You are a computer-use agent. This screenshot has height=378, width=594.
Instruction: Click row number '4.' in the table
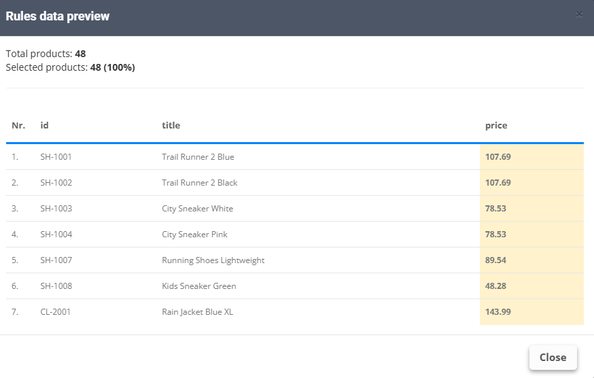click(x=15, y=235)
